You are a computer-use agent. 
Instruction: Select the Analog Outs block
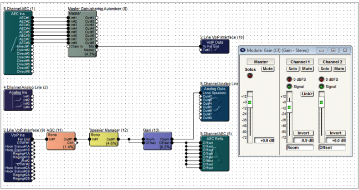tap(215, 103)
